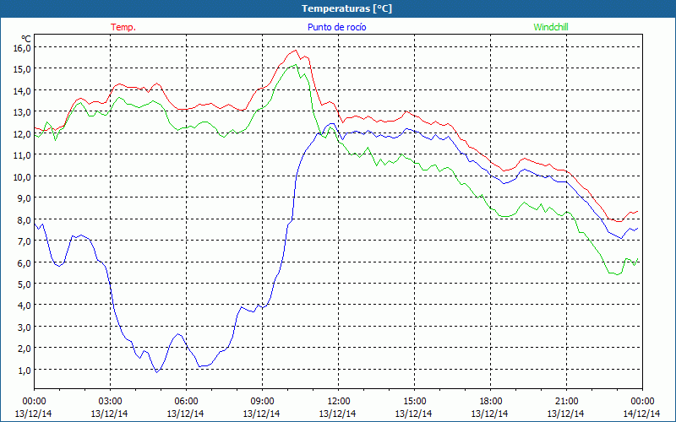The height and width of the screenshot is (422, 676).
Task: Click the 14,0 y-axis value
Action: (x=22, y=91)
